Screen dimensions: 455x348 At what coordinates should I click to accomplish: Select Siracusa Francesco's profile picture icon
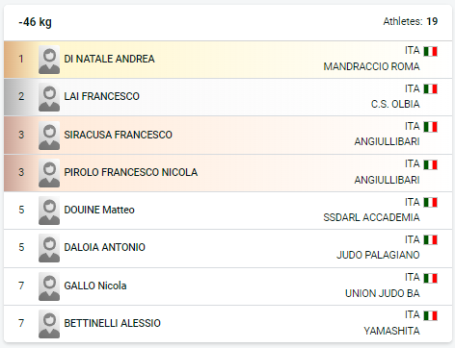(49, 136)
